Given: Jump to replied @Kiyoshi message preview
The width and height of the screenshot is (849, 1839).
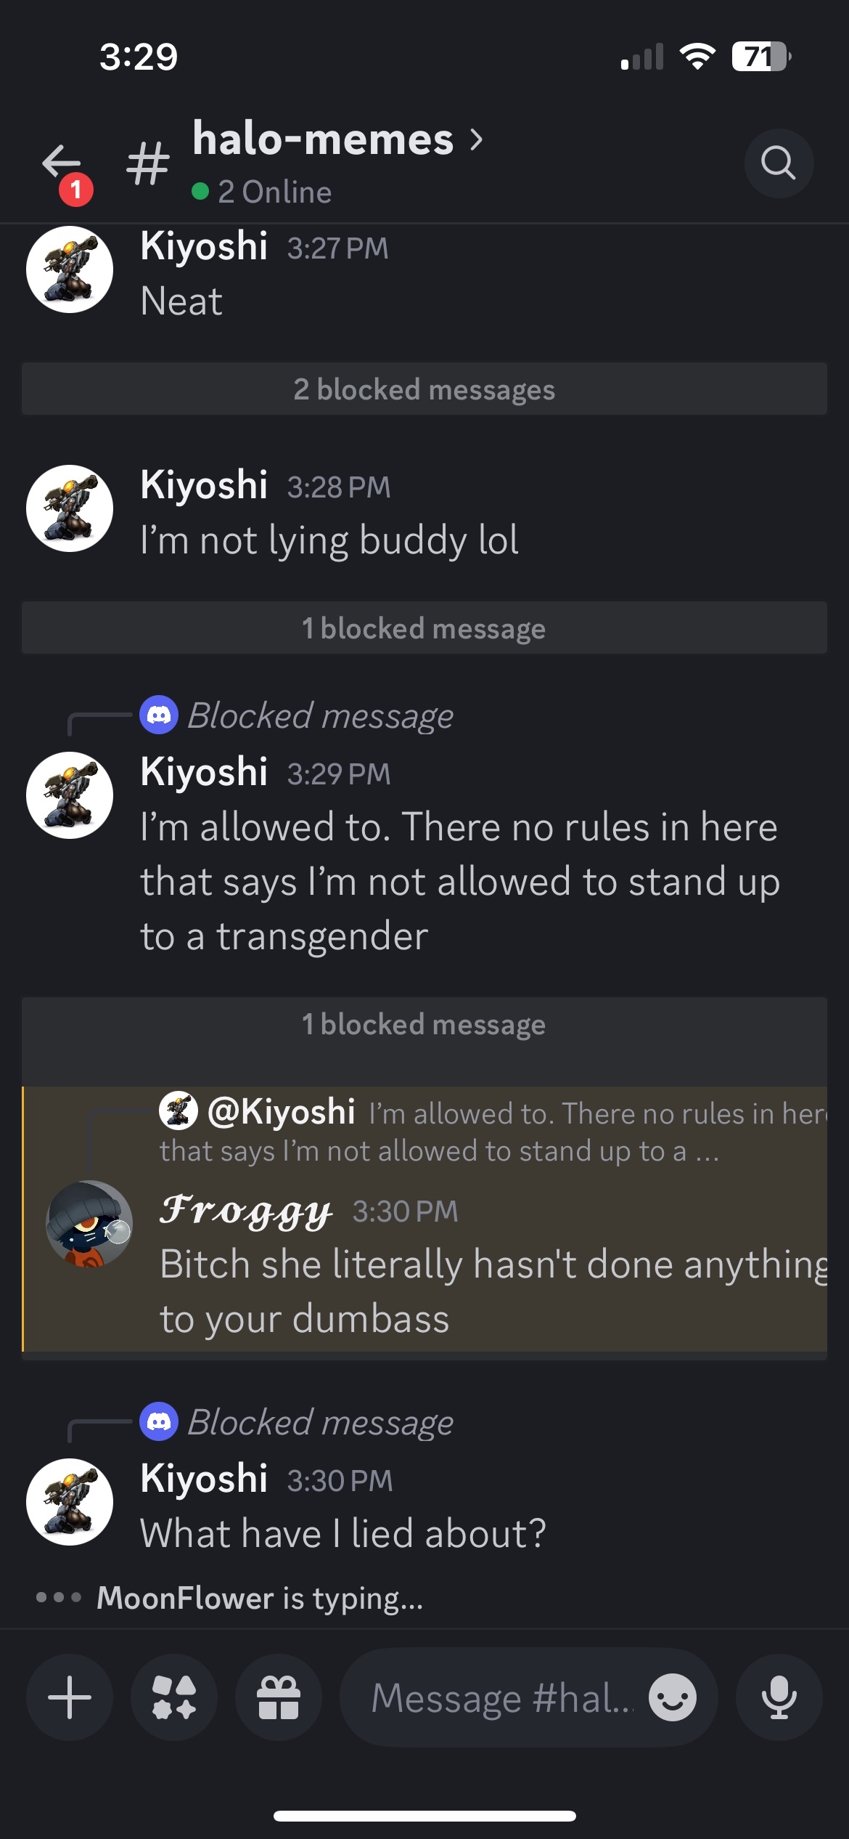Looking at the screenshot, I should pyautogui.click(x=493, y=1132).
